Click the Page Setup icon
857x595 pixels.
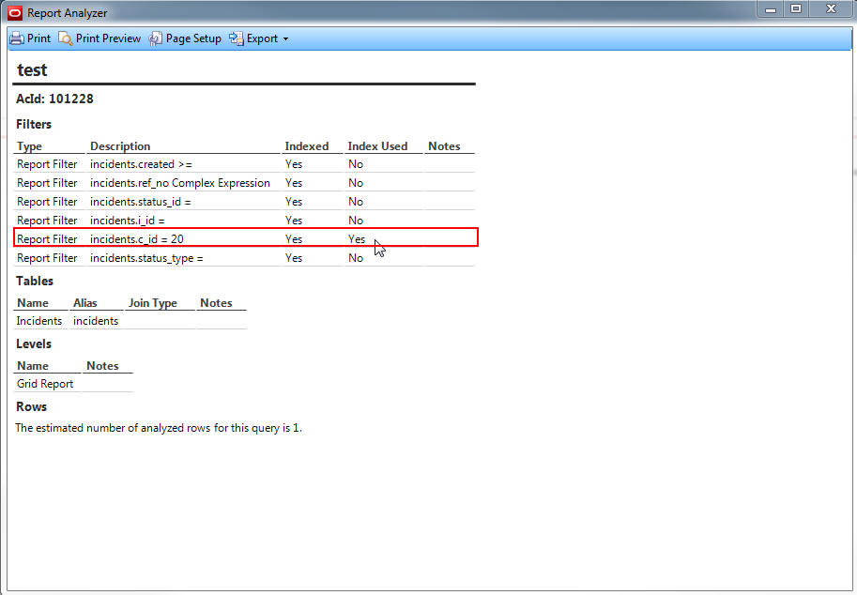click(x=156, y=38)
